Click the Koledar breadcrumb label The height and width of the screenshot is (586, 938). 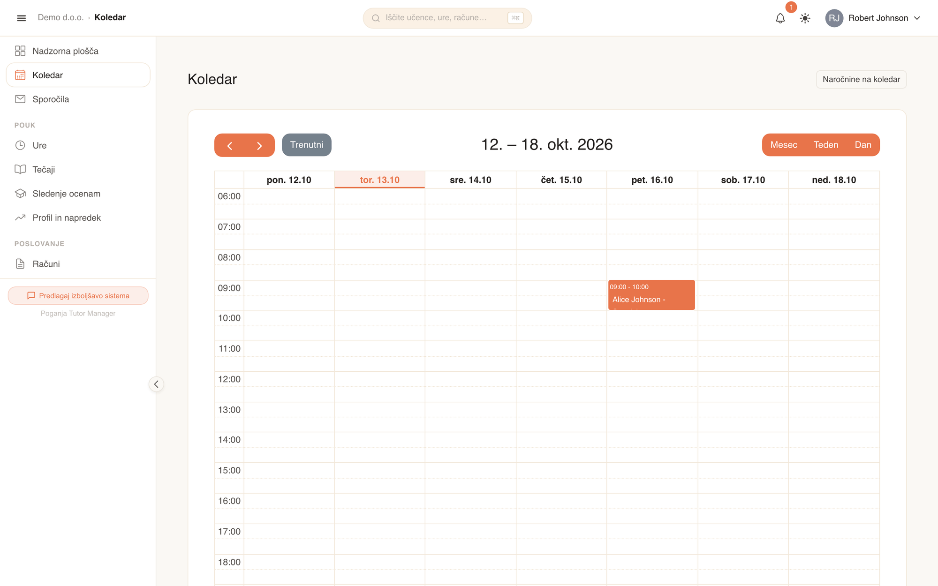(x=110, y=17)
